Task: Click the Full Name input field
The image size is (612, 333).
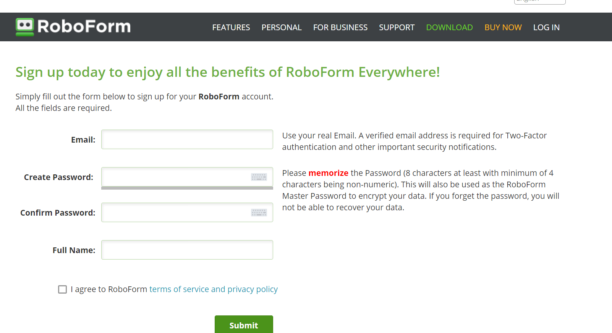Action: click(187, 250)
